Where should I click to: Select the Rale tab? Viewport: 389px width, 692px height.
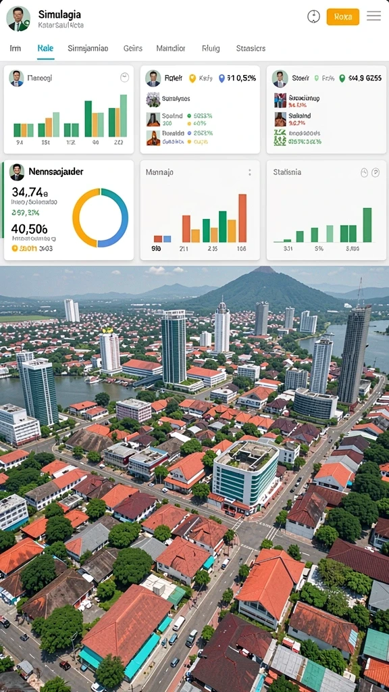[45, 48]
